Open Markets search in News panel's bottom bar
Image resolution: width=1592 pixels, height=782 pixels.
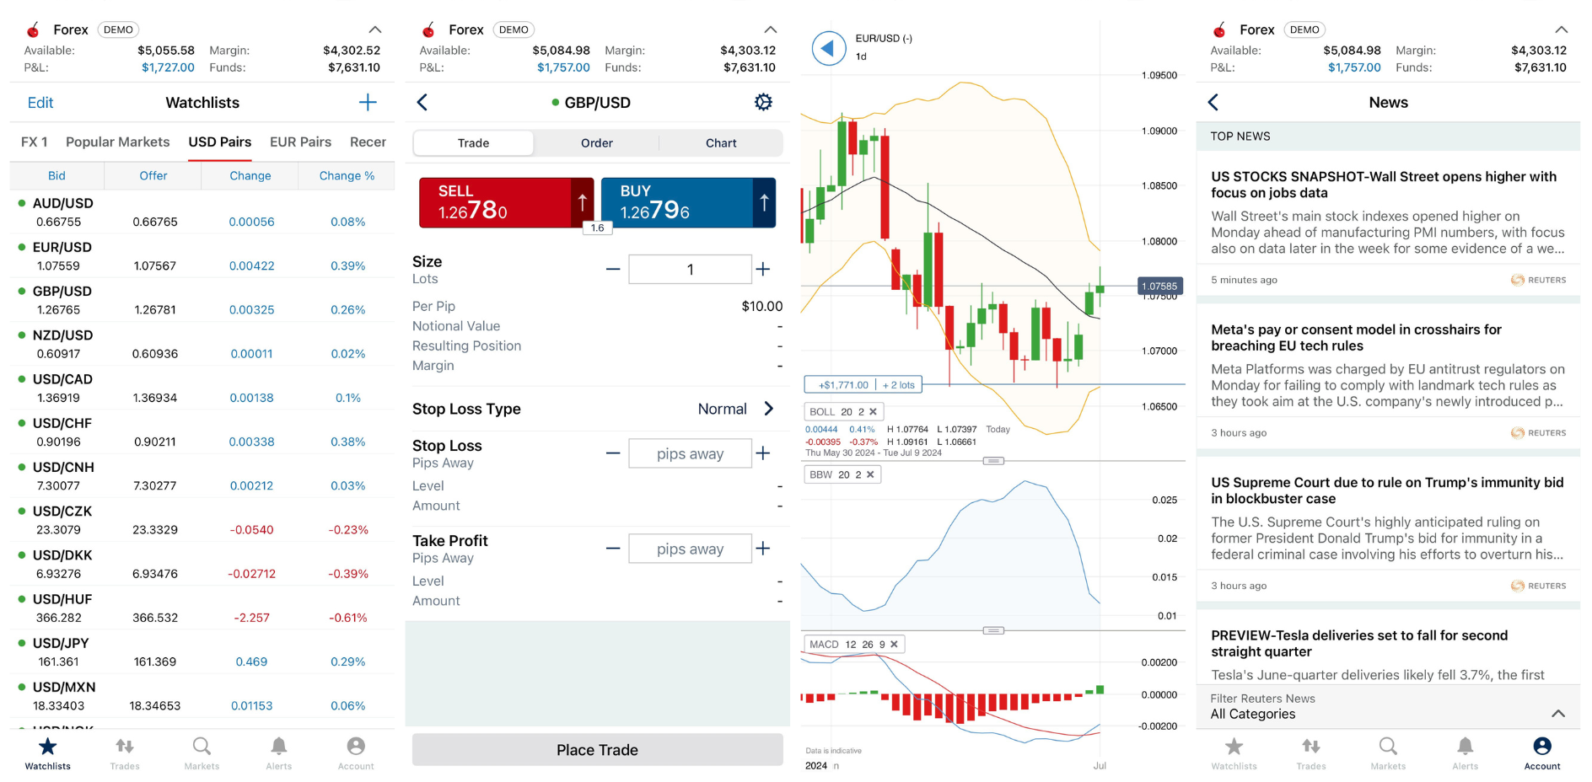(1388, 753)
